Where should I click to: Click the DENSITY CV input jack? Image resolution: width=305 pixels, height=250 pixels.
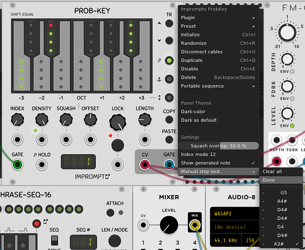pos(42,139)
